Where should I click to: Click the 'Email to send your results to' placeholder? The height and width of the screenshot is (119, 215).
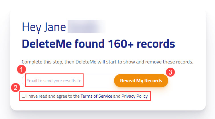[54, 81]
